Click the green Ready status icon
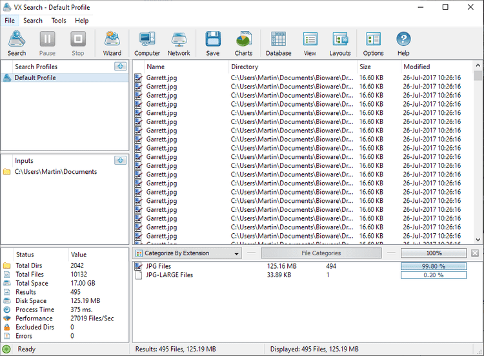Viewport: 484px width, 356px height. tap(6, 349)
